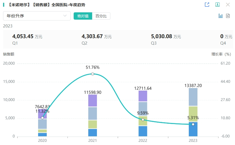Click the Q3 sales value 5,030.08
Viewport: 235px width, 145px height.
click(x=162, y=36)
